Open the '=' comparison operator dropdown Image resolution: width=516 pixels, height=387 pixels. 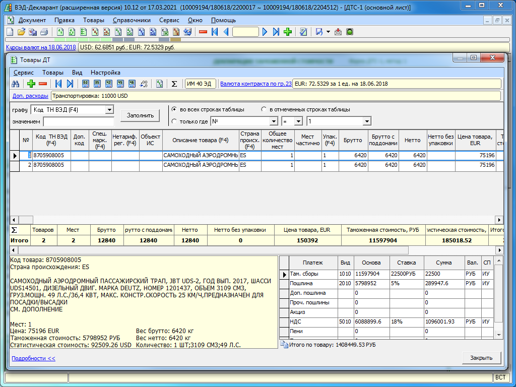click(x=298, y=121)
